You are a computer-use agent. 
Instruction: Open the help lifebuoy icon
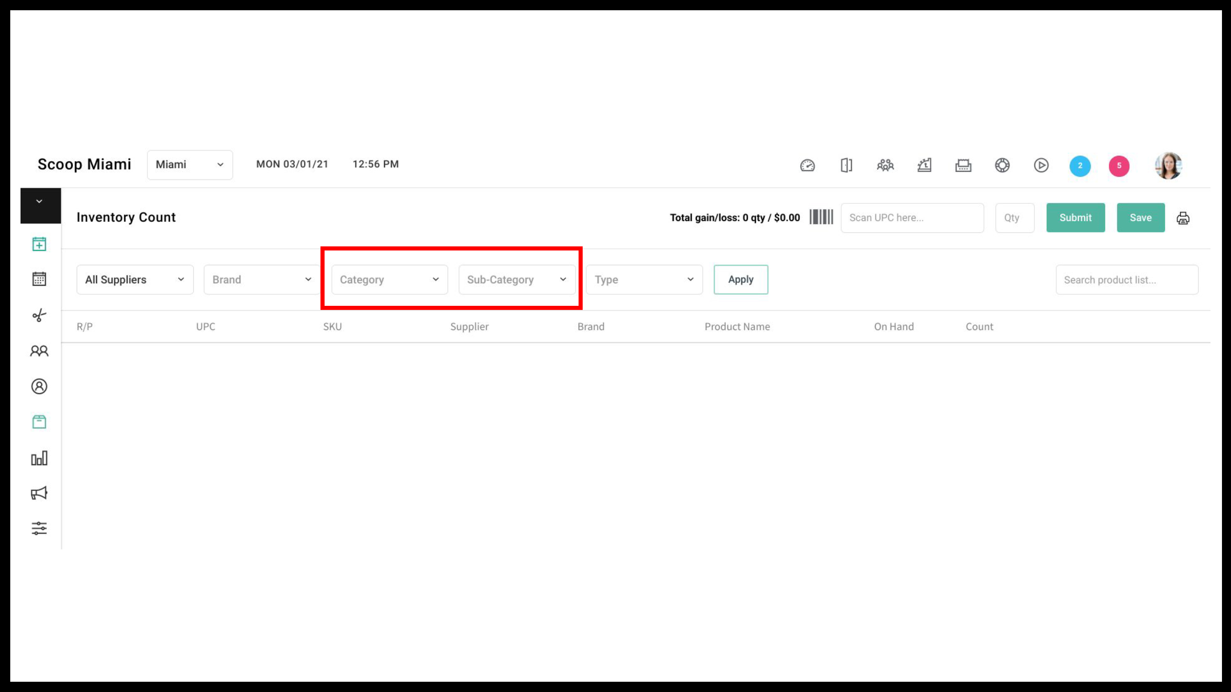pos(1002,165)
